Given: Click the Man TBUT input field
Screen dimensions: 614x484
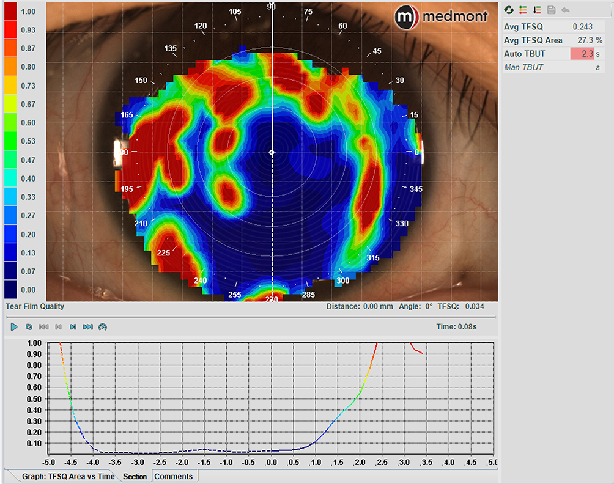Looking at the screenshot, I should pos(583,67).
